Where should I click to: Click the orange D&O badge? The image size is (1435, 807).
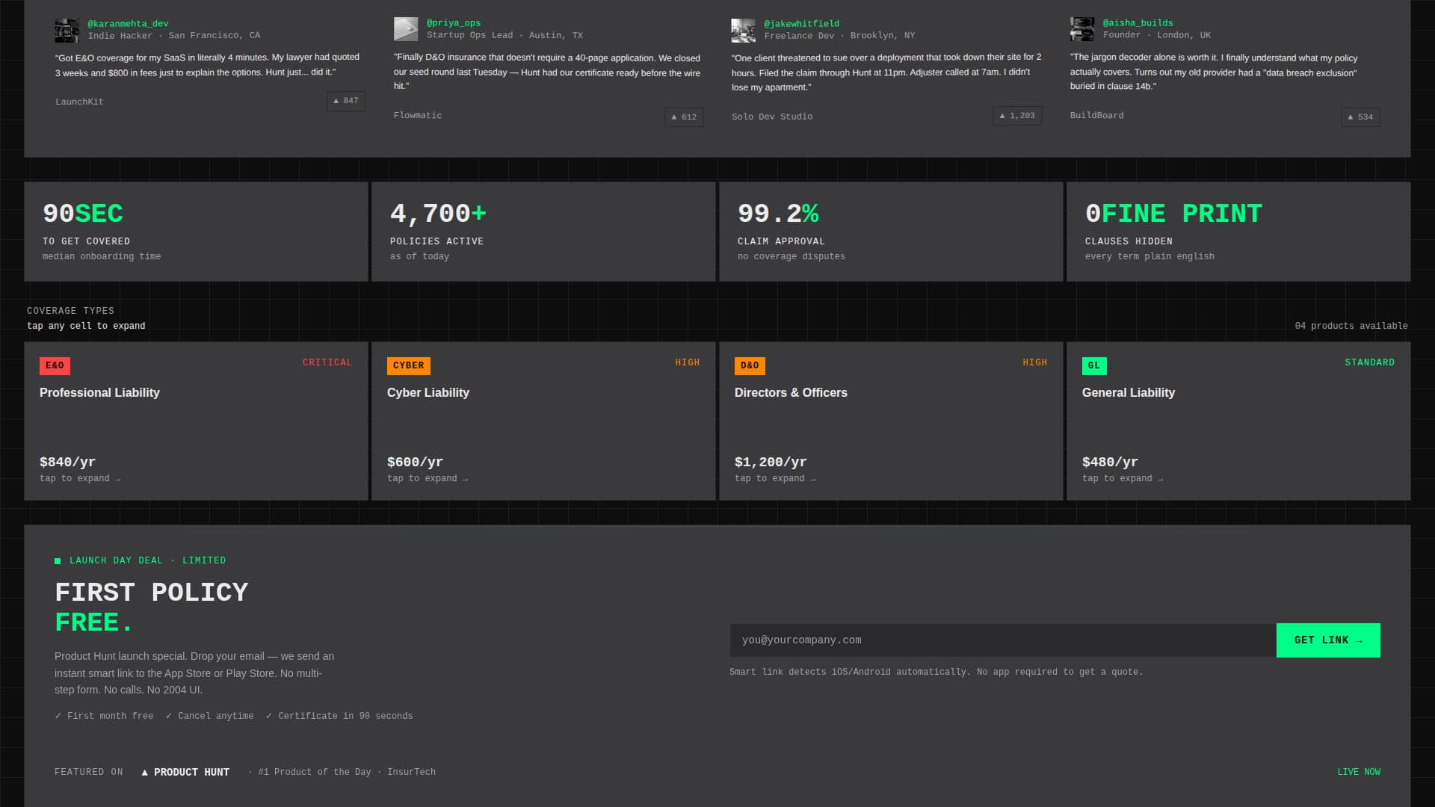point(750,365)
